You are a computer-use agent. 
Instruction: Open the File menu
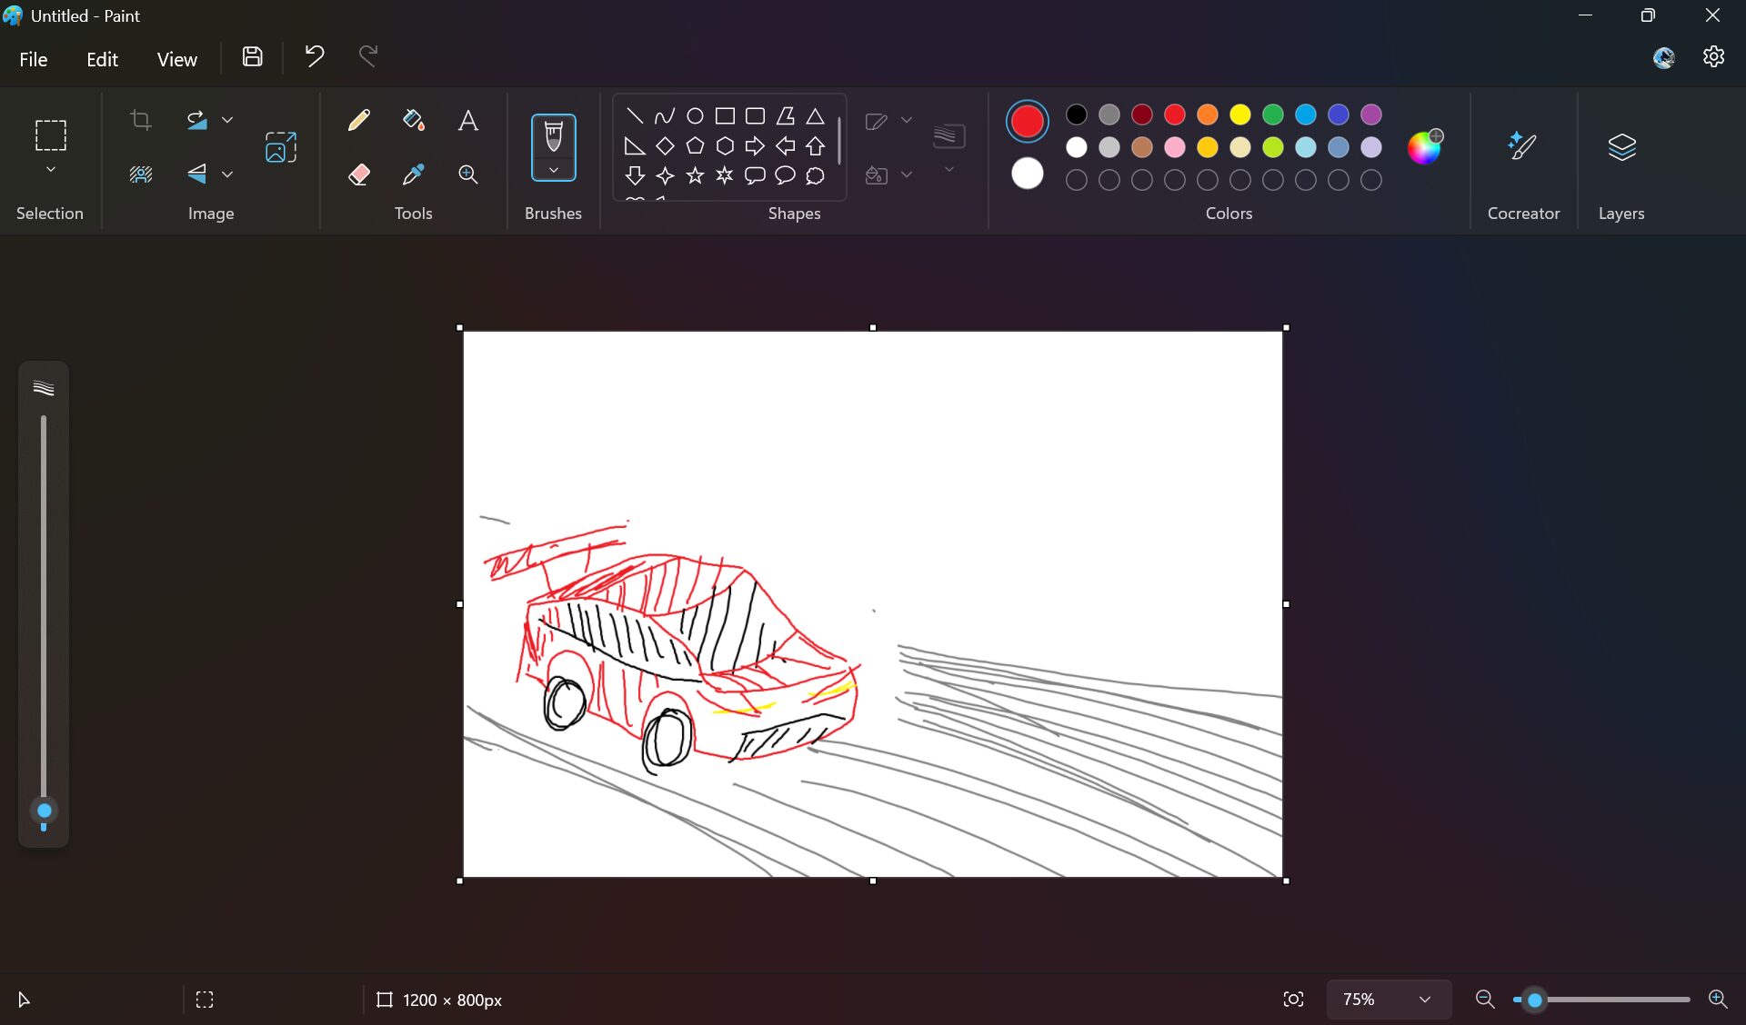35,57
